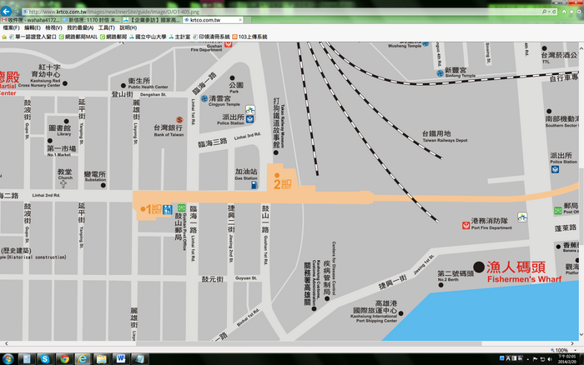Viewport: 584px width, 365px height.
Task: Open the 印領清冊系統 favorites link
Action: 211,37
